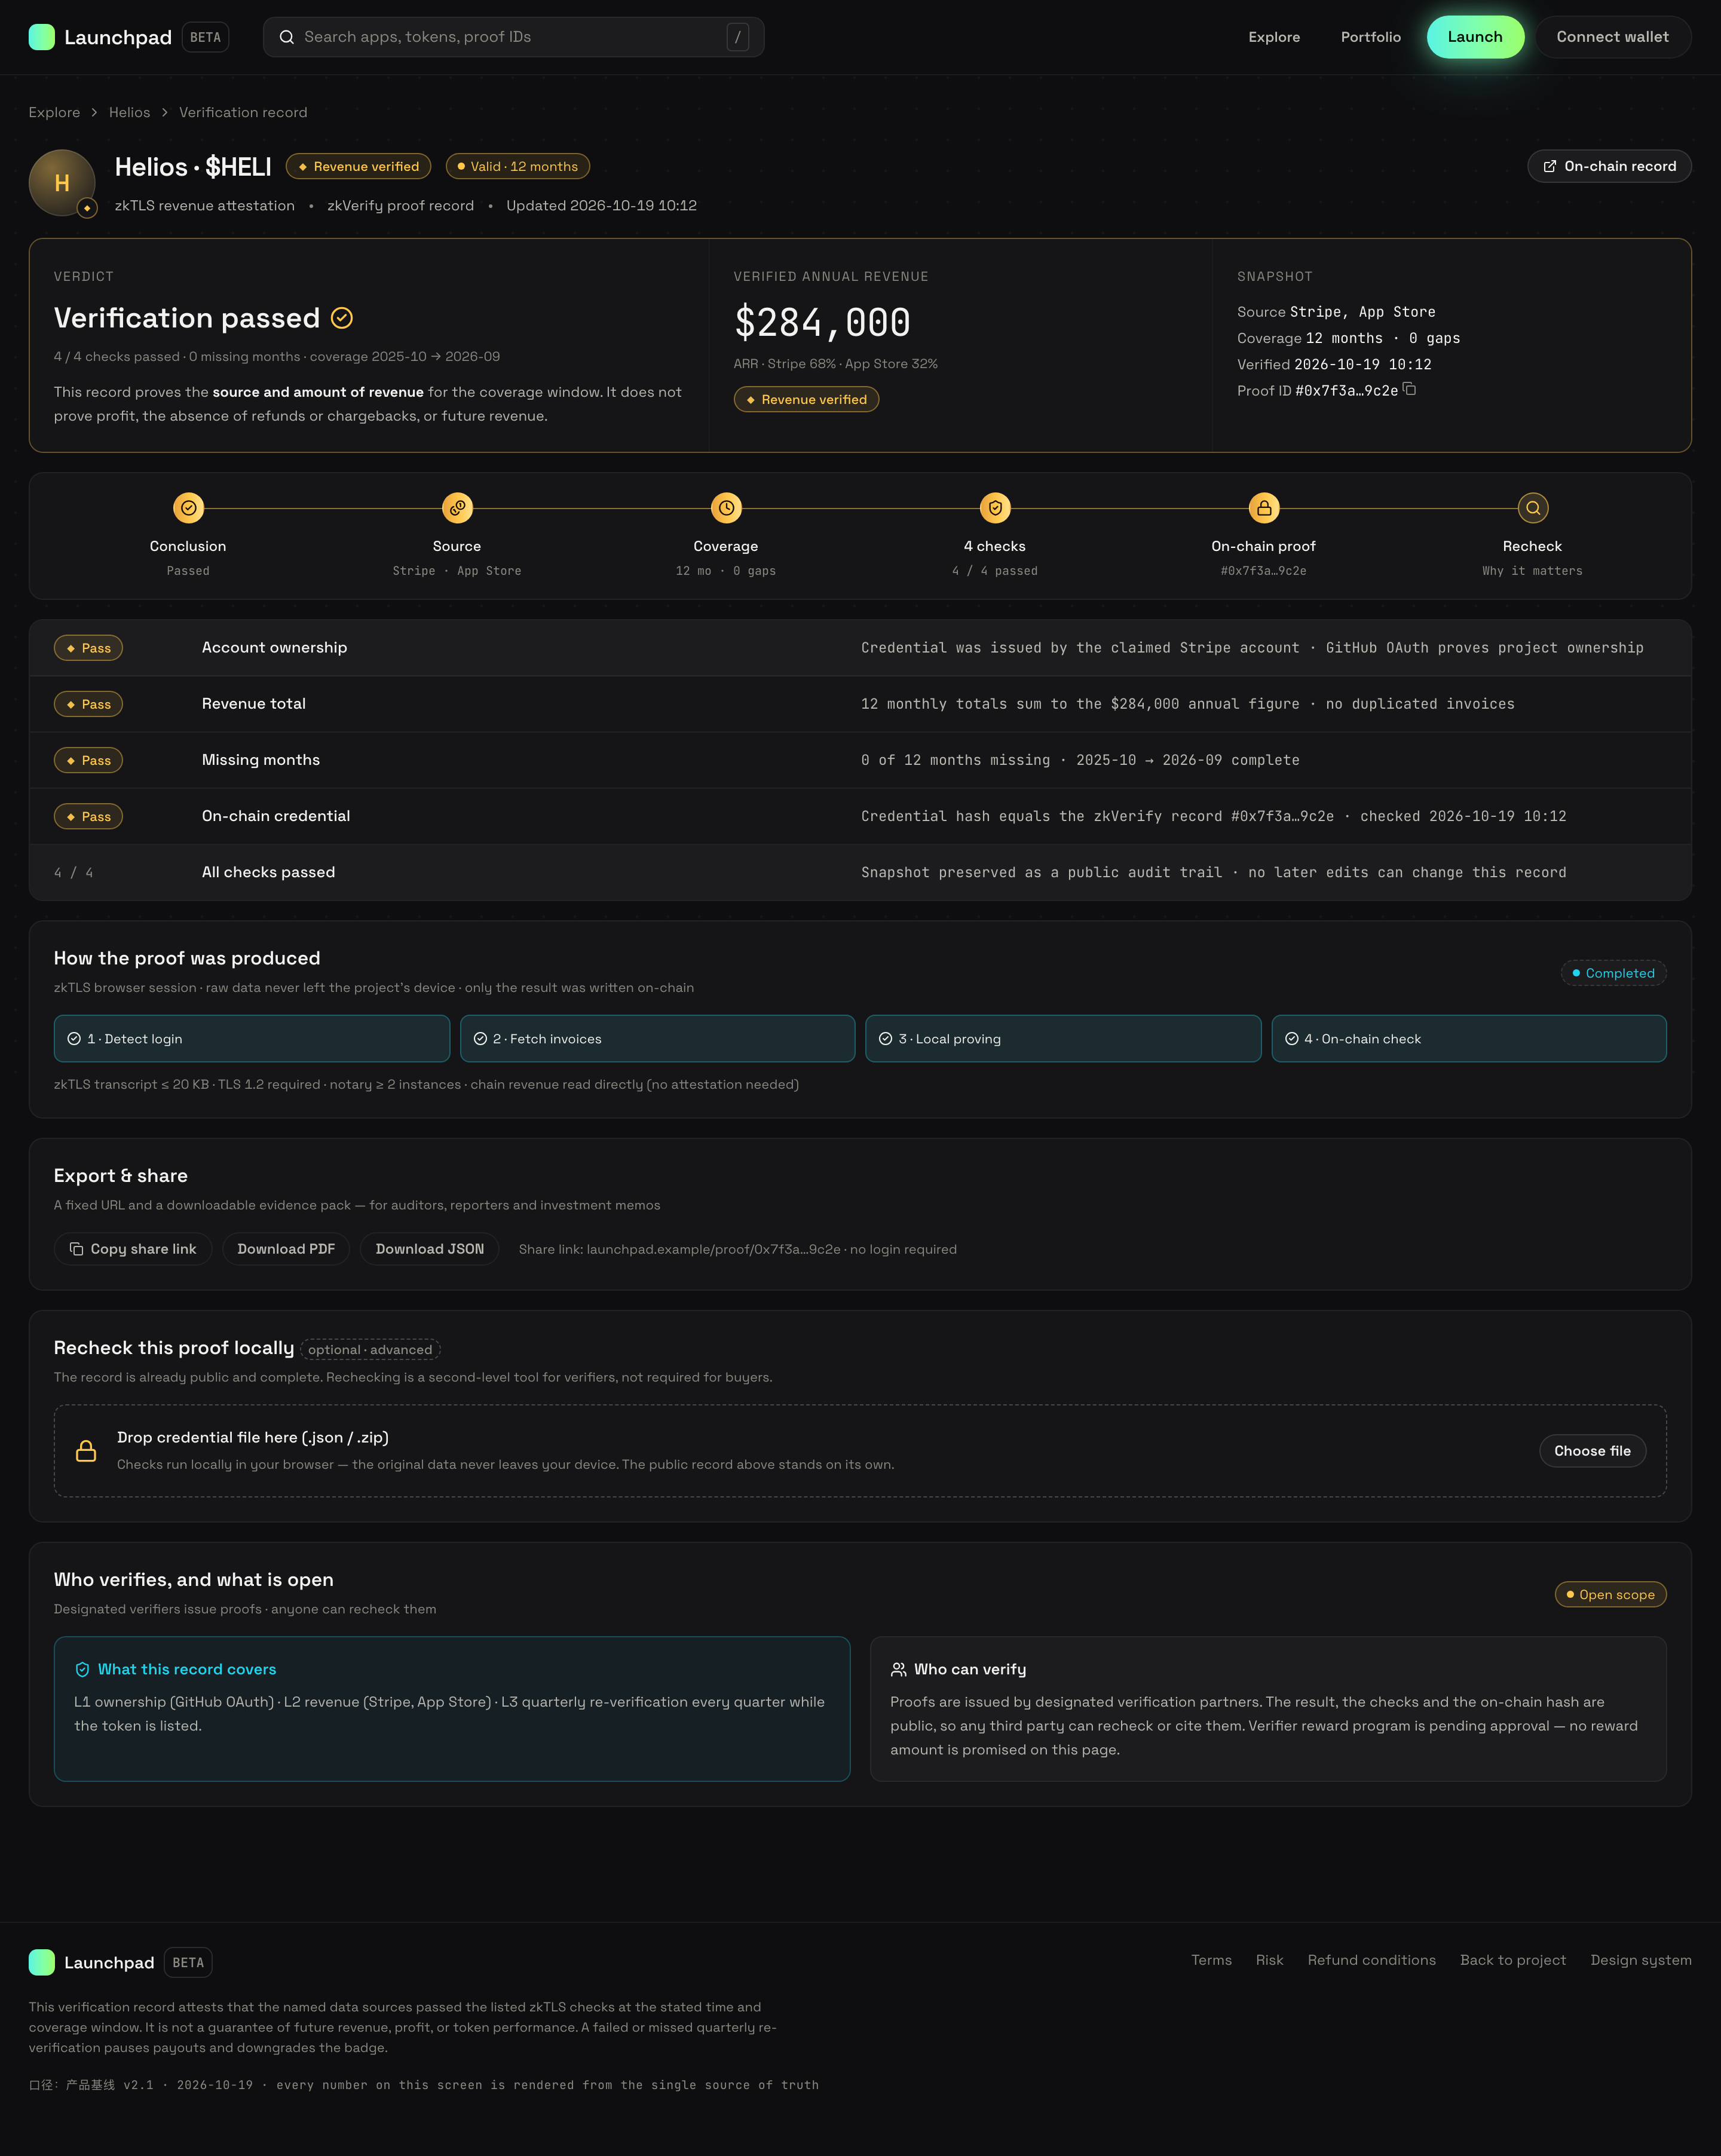Click the lock icon in drop zone
Viewport: 1721px width, 2156px height.
click(86, 1451)
